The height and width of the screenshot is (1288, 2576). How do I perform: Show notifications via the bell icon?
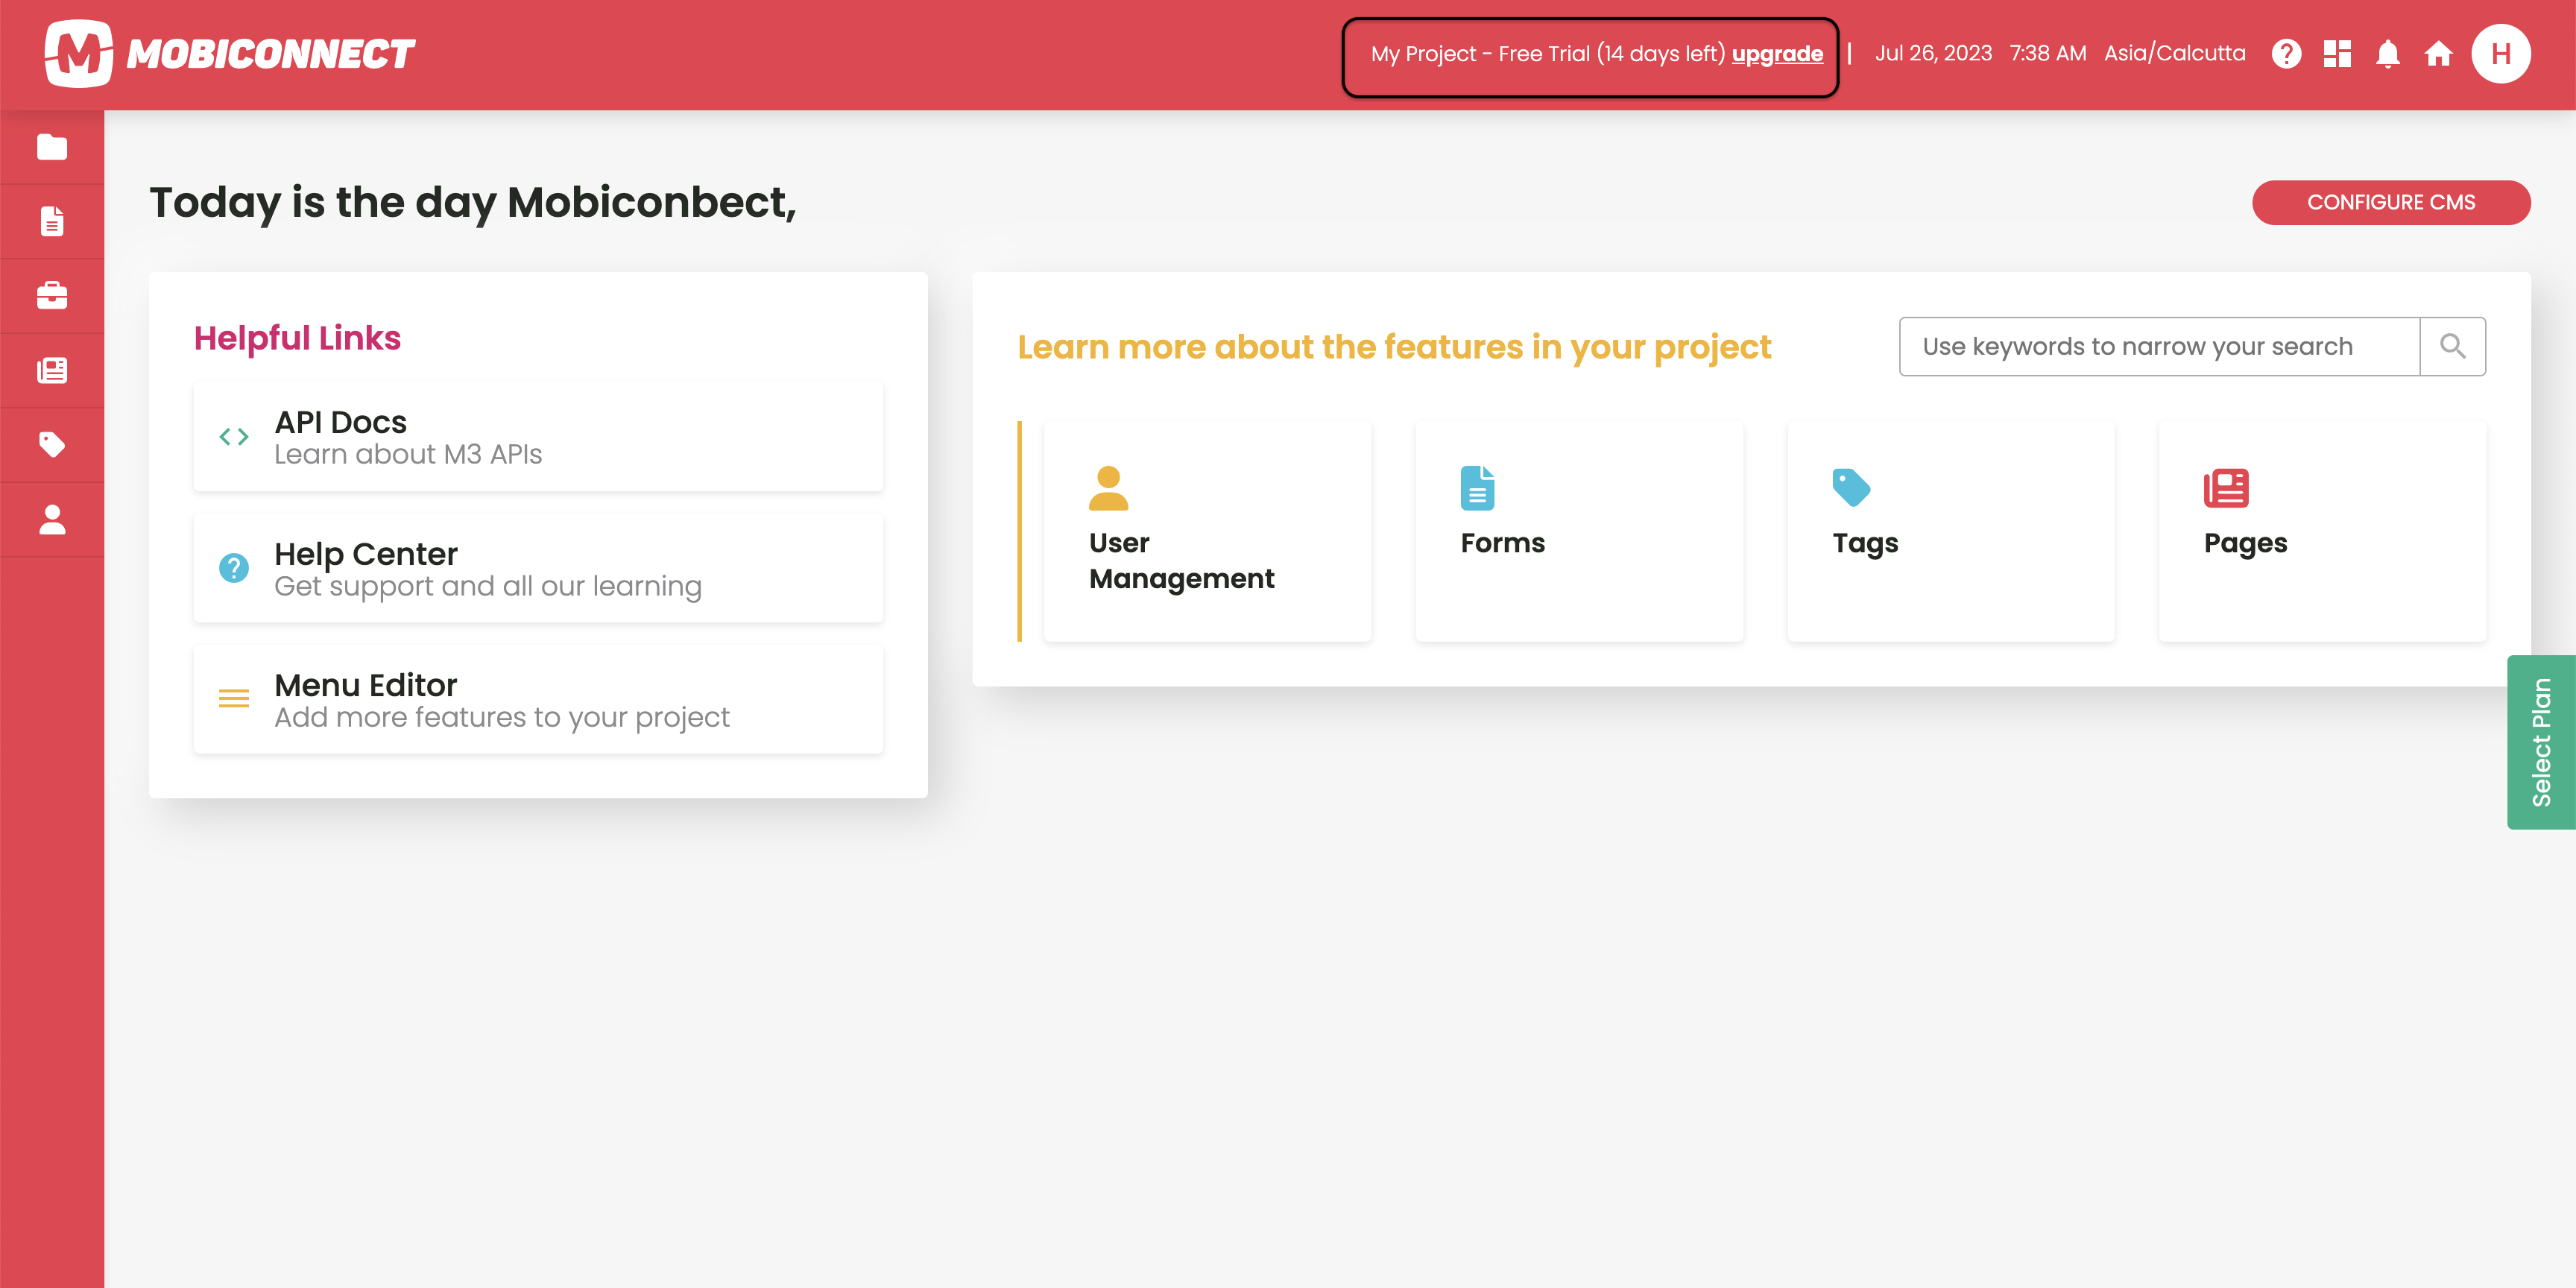coord(2388,53)
